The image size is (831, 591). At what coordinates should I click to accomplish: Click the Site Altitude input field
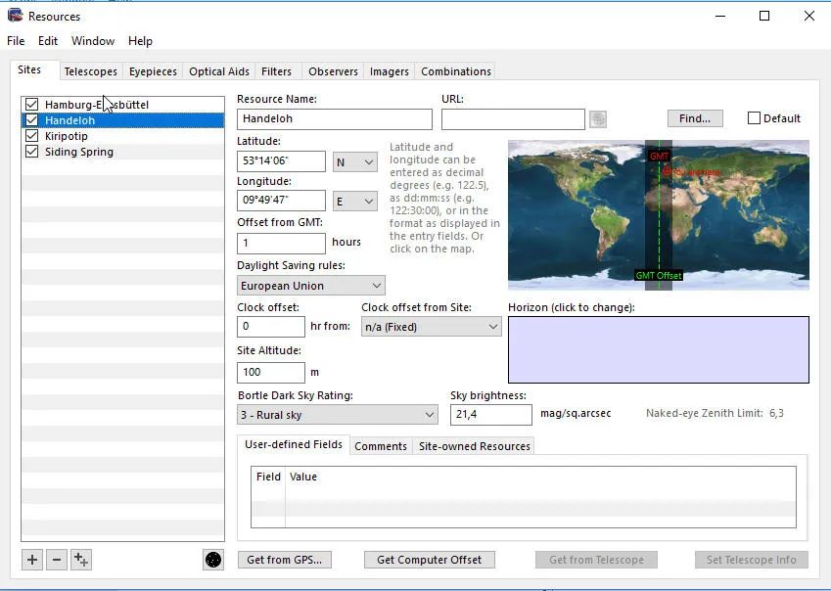tap(271, 372)
